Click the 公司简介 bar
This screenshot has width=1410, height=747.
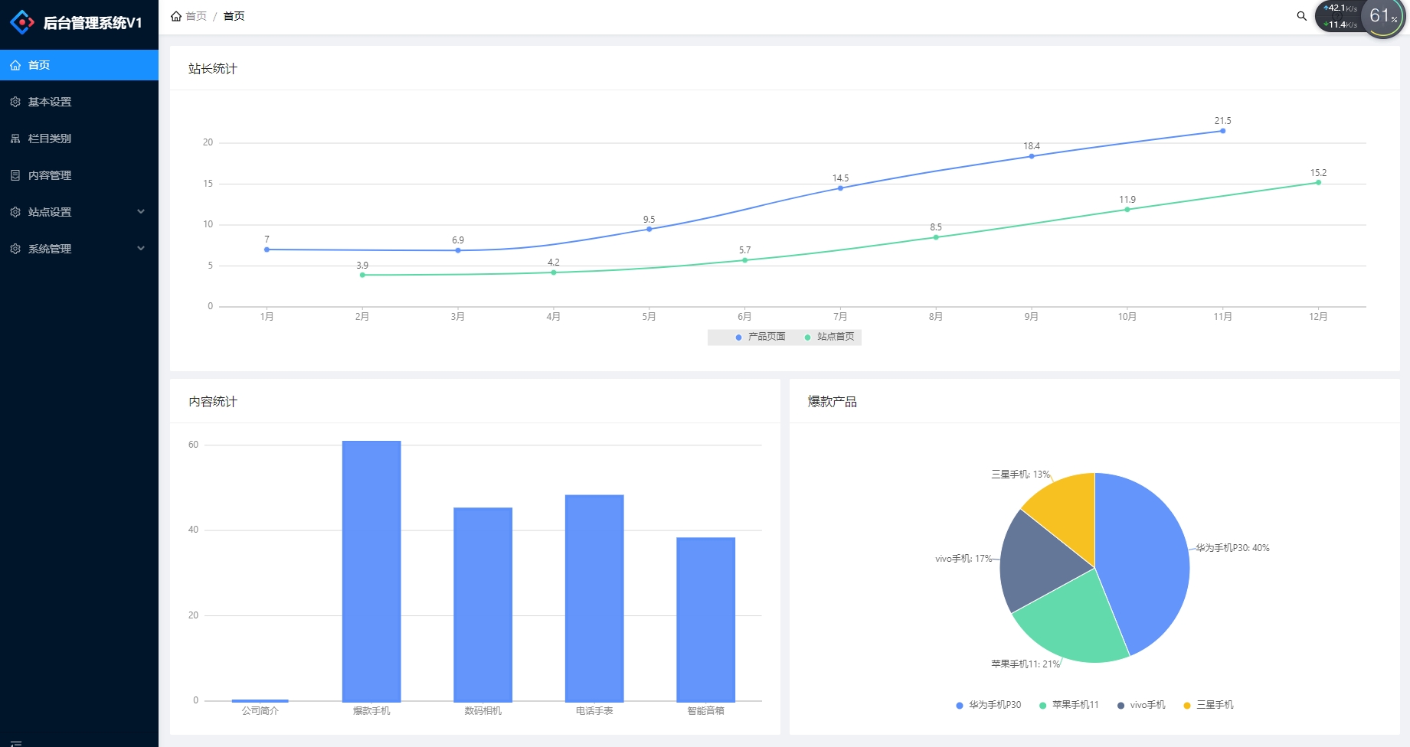pos(260,700)
